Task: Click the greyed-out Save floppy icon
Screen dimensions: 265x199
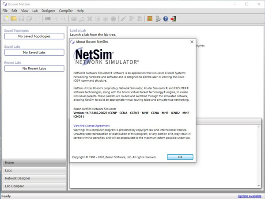Action: click(x=22, y=19)
